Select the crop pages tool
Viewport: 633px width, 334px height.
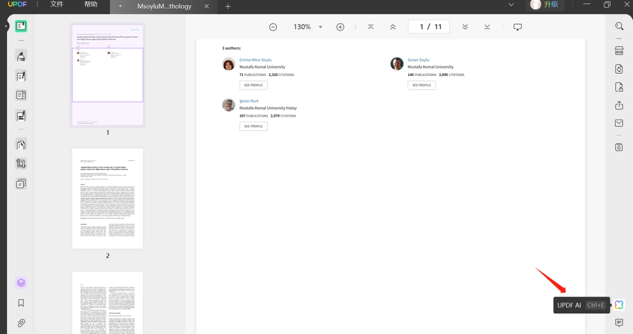pyautogui.click(x=21, y=164)
